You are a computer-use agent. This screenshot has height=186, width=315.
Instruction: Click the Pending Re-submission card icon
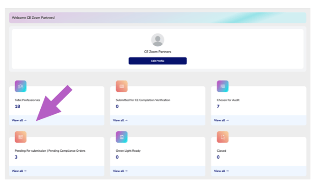21,137
